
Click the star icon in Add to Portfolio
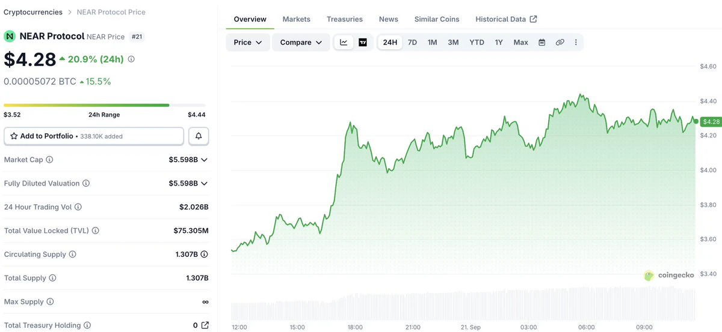(14, 136)
